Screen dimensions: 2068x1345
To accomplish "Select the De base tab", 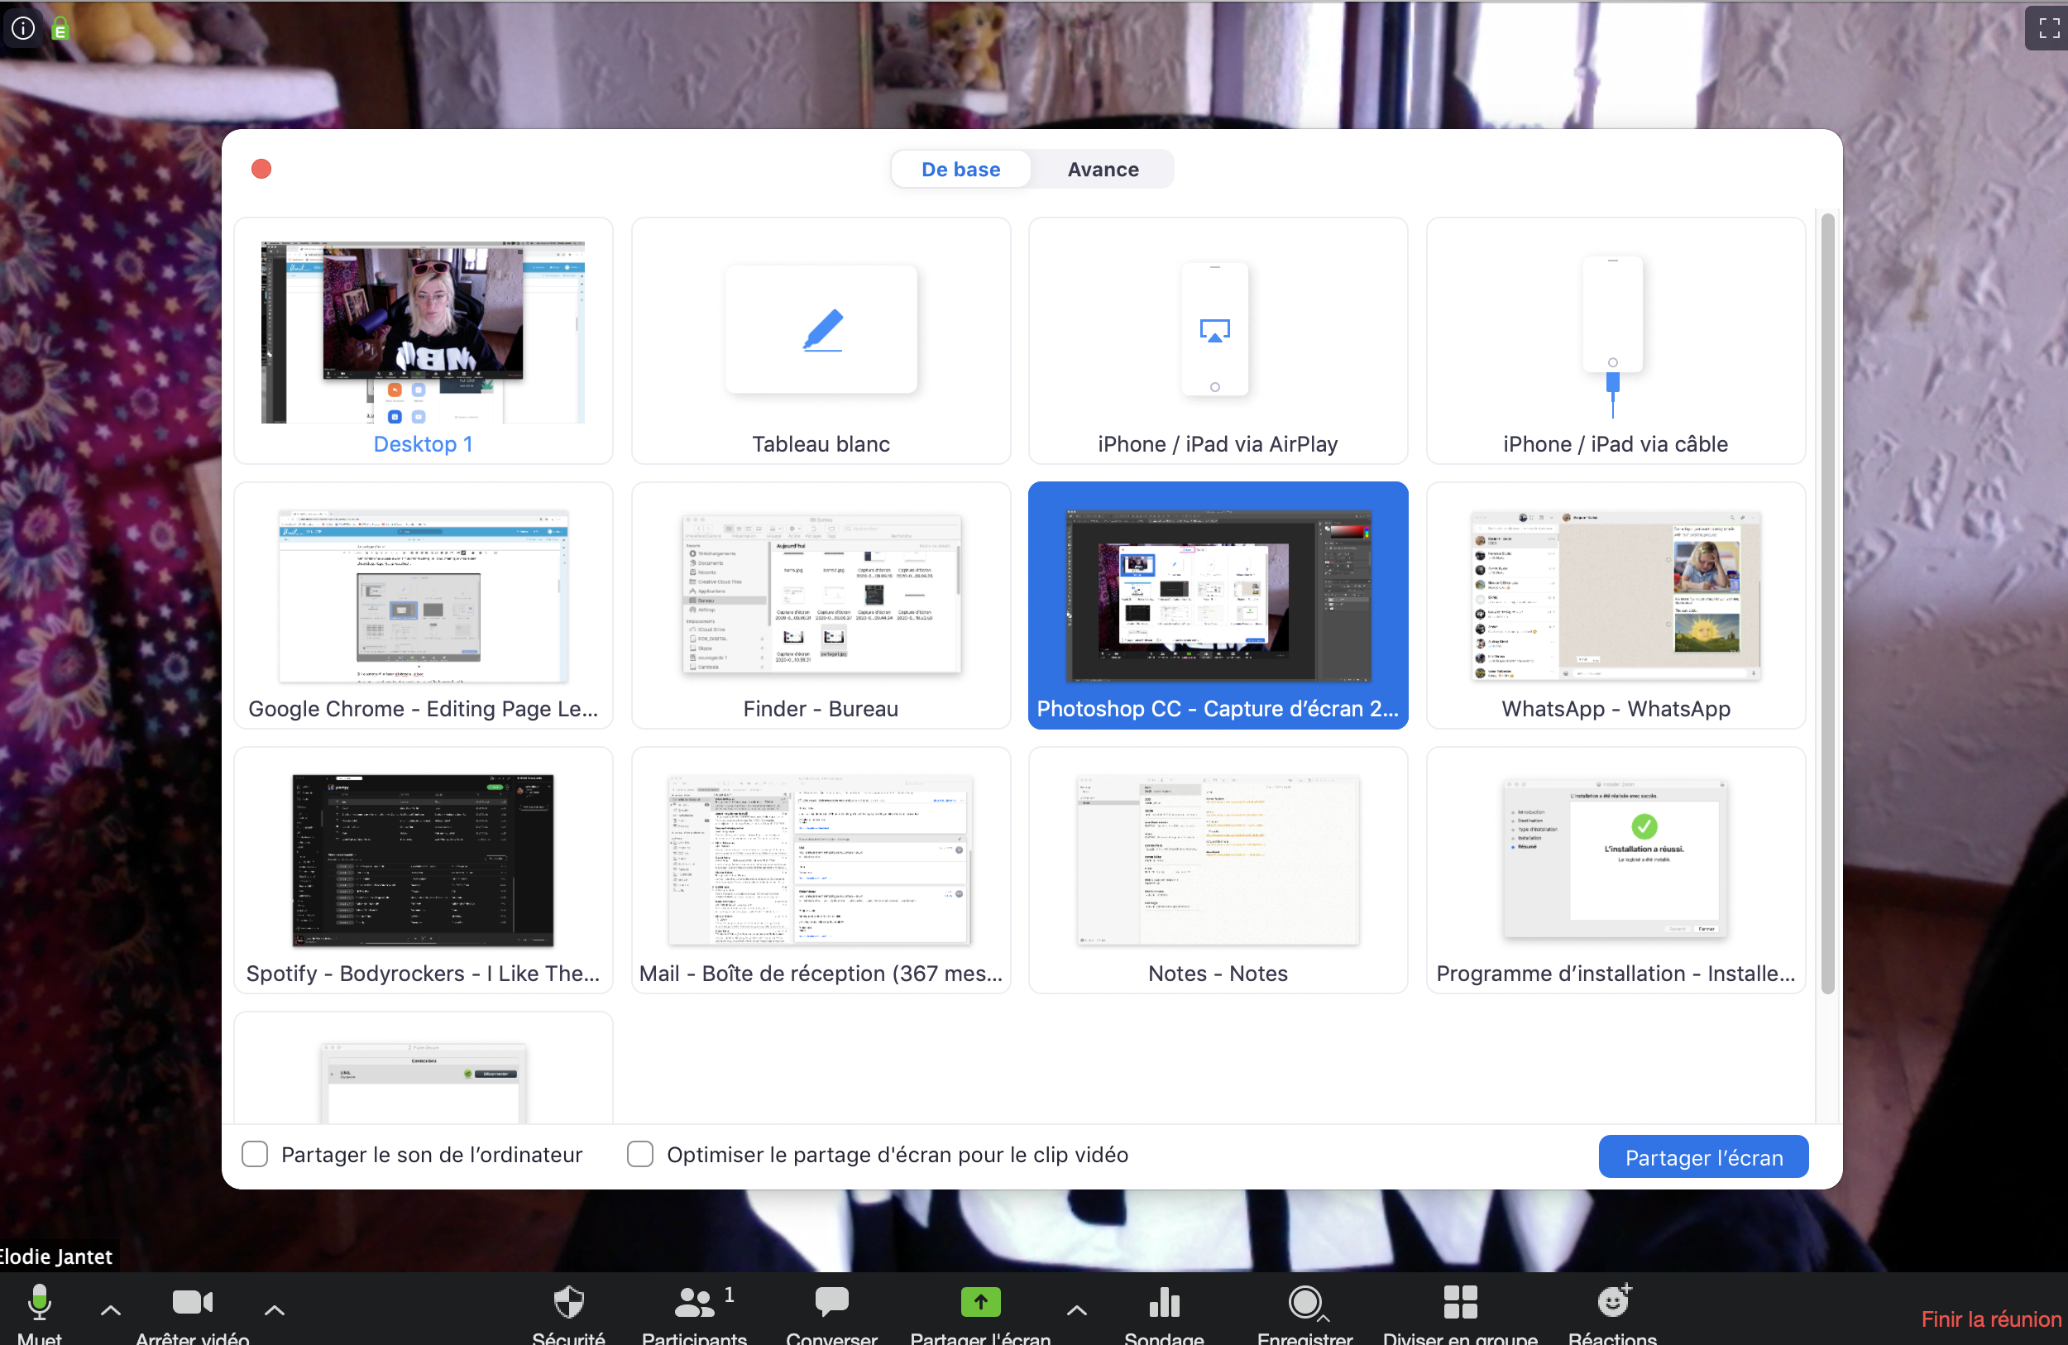I will (x=960, y=170).
